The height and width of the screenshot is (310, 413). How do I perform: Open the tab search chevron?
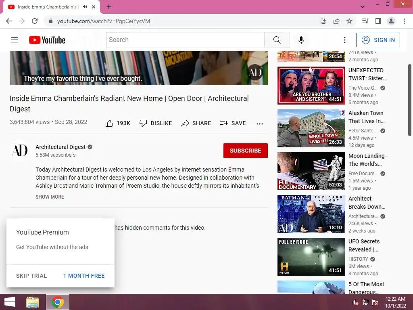[x=363, y=7]
